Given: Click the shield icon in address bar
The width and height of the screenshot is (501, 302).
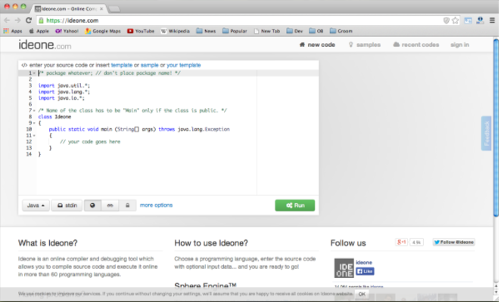Looking at the screenshot, I should coord(447,20).
